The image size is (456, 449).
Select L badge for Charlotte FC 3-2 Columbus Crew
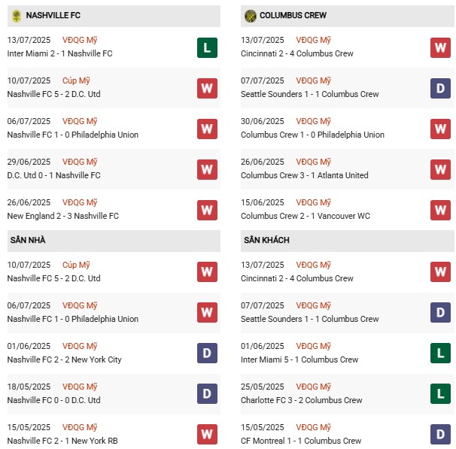(x=440, y=394)
